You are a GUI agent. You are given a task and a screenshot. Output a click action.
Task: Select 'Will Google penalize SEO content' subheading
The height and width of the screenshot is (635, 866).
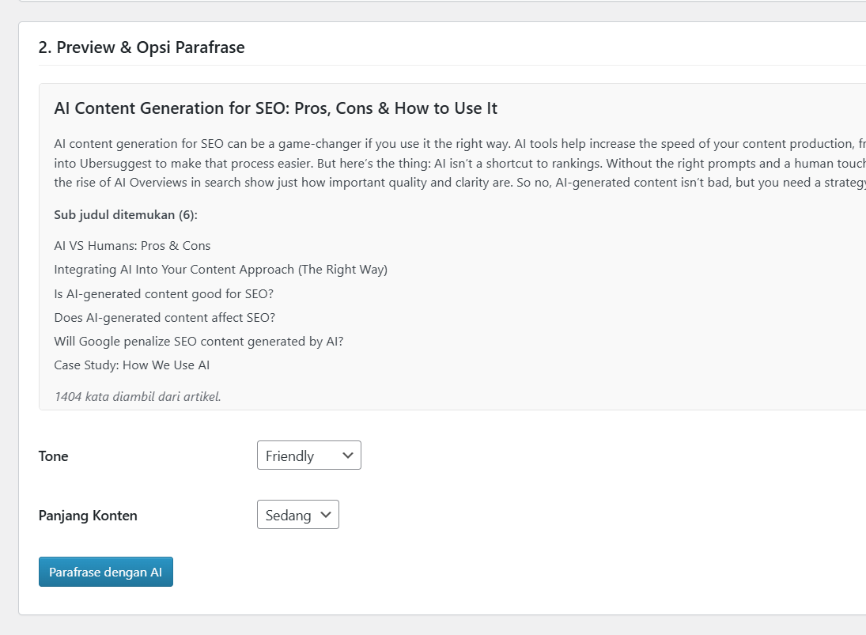point(199,341)
